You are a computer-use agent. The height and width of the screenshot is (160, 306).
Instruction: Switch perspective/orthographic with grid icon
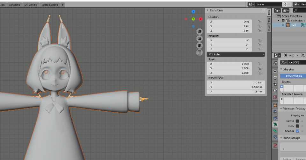[x=200, y=52]
